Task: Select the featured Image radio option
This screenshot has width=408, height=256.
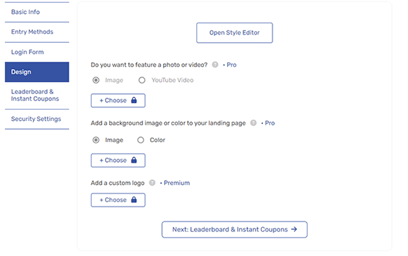Action: (96, 81)
